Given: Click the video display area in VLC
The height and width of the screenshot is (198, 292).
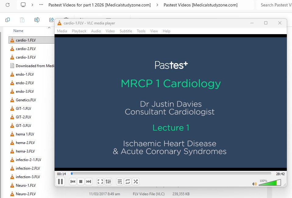Looking at the screenshot, I should point(171,103).
